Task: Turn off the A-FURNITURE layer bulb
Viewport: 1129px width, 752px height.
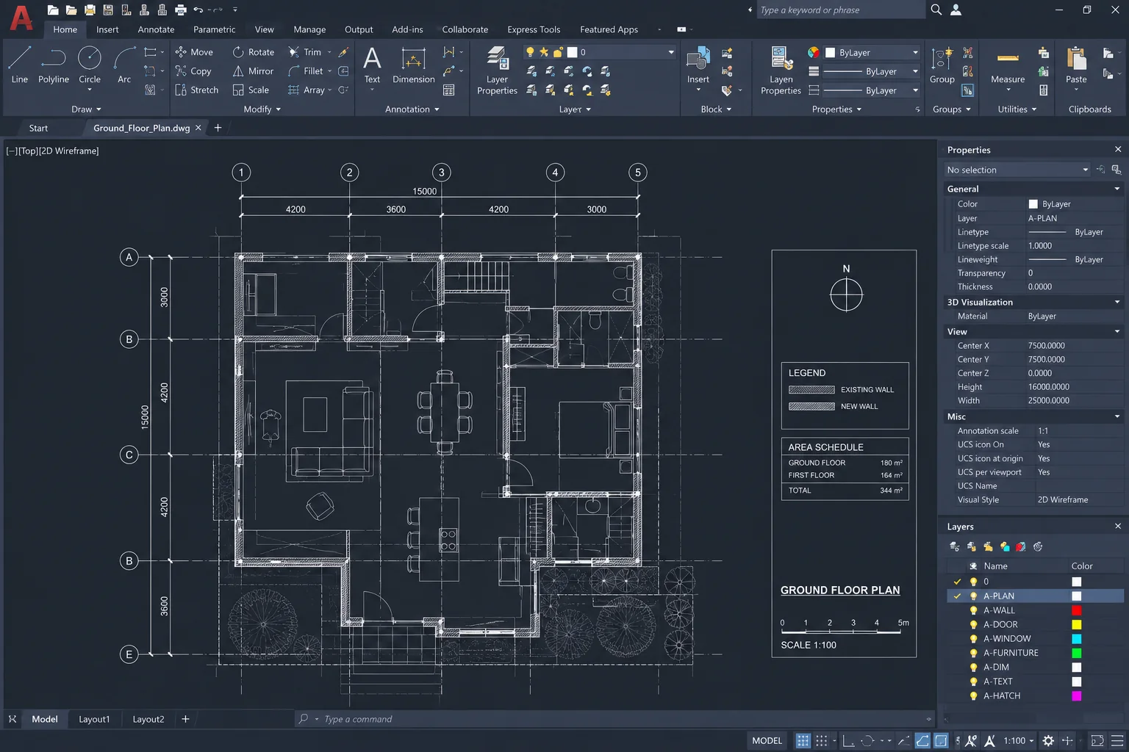Action: [973, 653]
